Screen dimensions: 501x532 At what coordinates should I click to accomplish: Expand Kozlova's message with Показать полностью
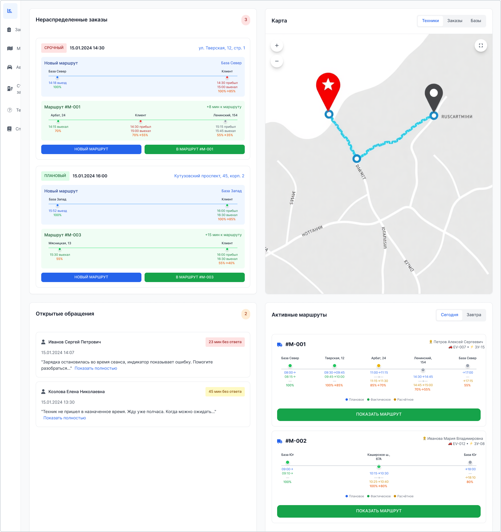65,418
